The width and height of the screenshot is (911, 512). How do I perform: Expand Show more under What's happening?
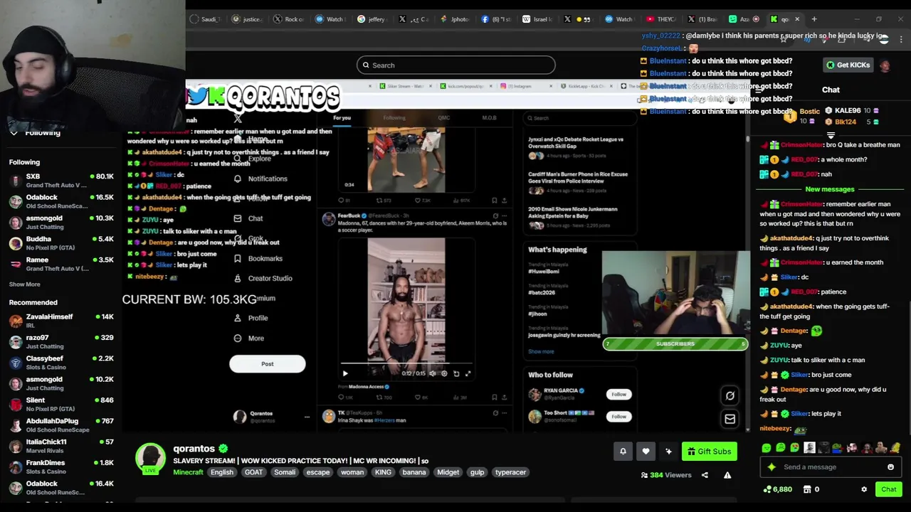coord(540,351)
